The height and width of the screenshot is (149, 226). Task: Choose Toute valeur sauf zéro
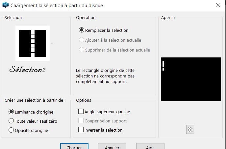coord(11,121)
